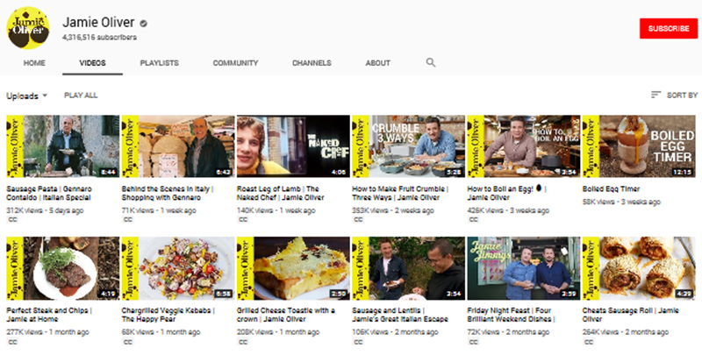The image size is (702, 355).
Task: Click '353K views · 2 weeks ago' text
Action: click(393, 210)
